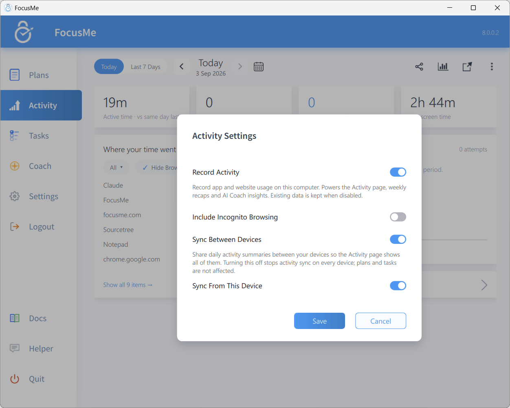Open the bar chart view icon
Image resolution: width=510 pixels, height=408 pixels.
tap(443, 67)
